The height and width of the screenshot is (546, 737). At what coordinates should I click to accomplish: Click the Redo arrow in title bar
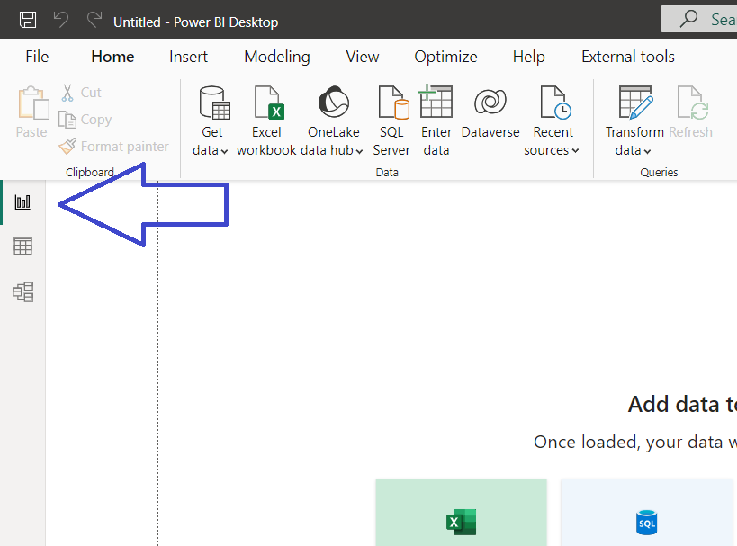click(94, 20)
